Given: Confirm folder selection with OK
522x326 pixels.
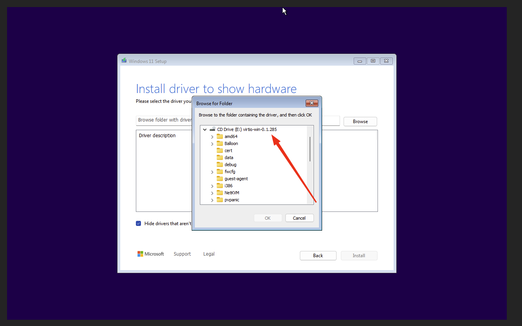Looking at the screenshot, I should (268, 218).
